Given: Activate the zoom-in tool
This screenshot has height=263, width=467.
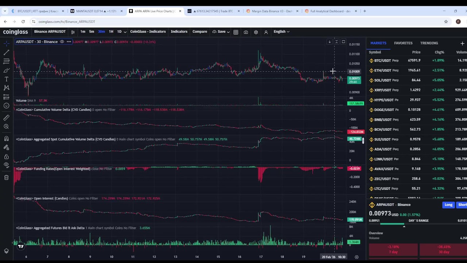Looking at the screenshot, I should (x=6, y=126).
